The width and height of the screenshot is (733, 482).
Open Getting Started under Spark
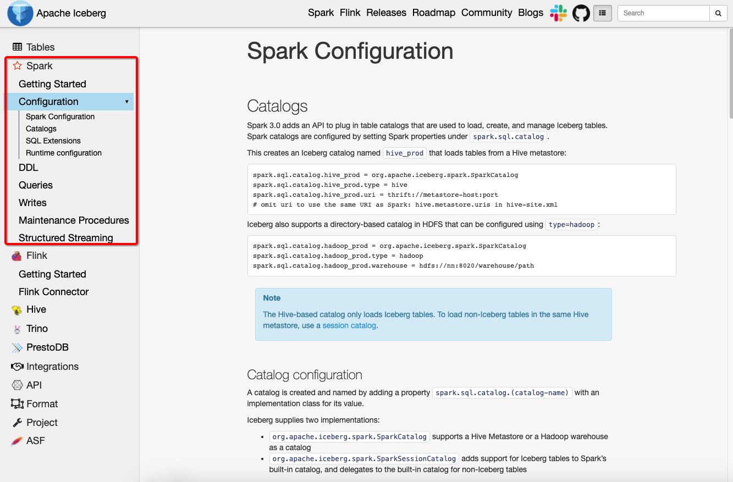(x=52, y=84)
